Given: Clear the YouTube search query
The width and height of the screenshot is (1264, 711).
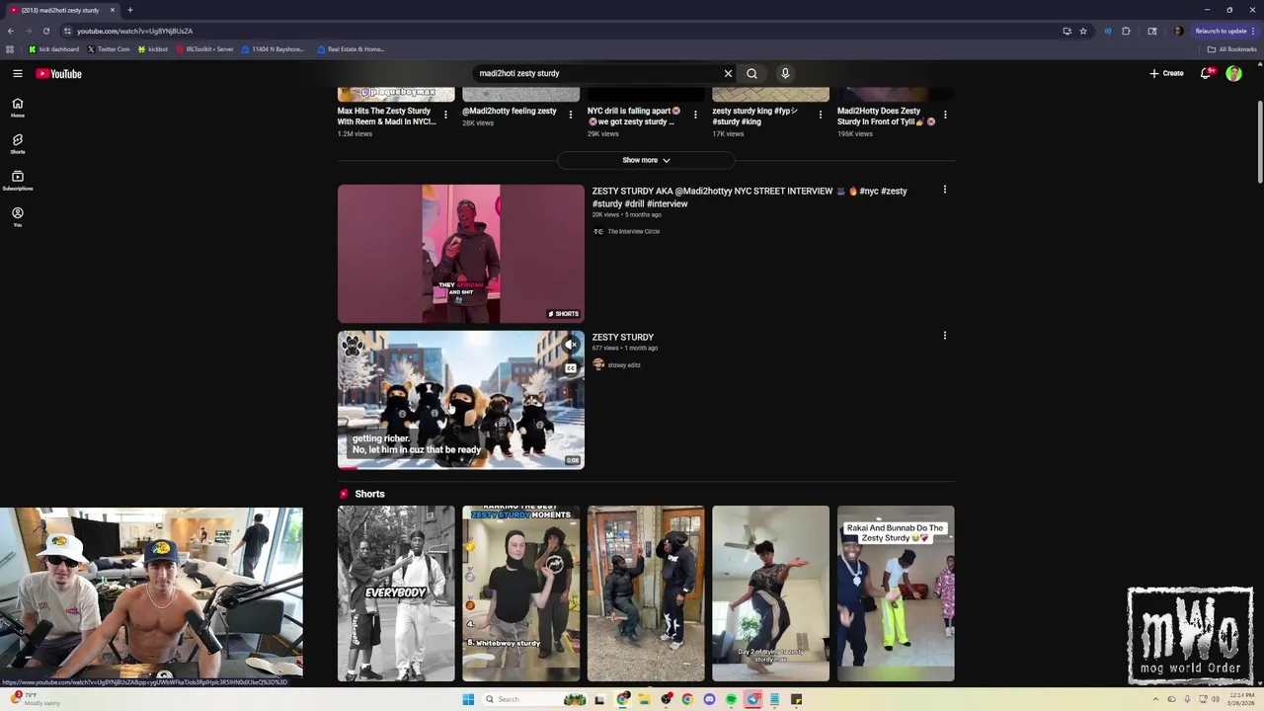Looking at the screenshot, I should click(x=728, y=73).
